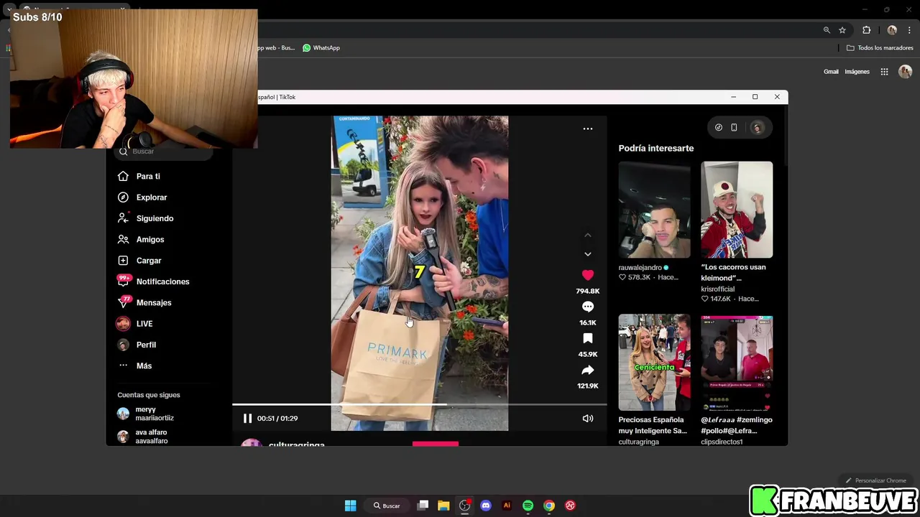Click the TikTok Buscar search field

pos(165,152)
